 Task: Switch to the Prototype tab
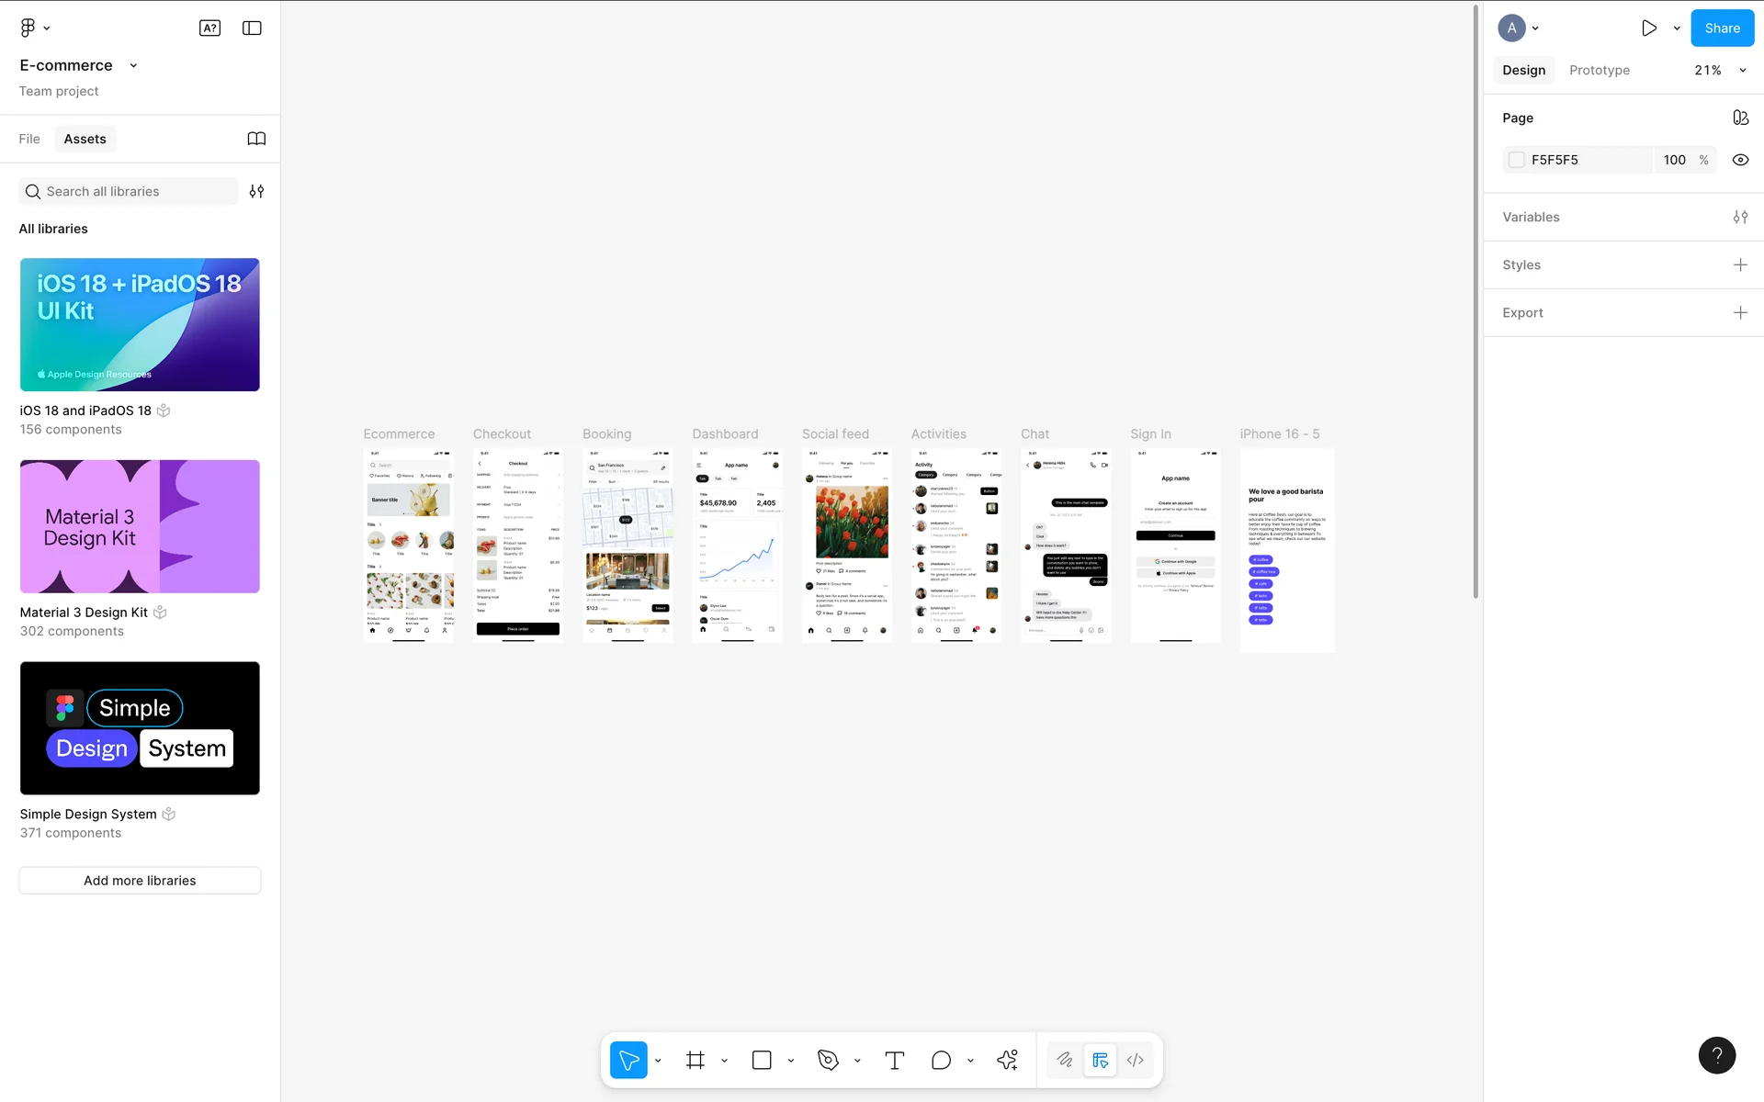1599,71
